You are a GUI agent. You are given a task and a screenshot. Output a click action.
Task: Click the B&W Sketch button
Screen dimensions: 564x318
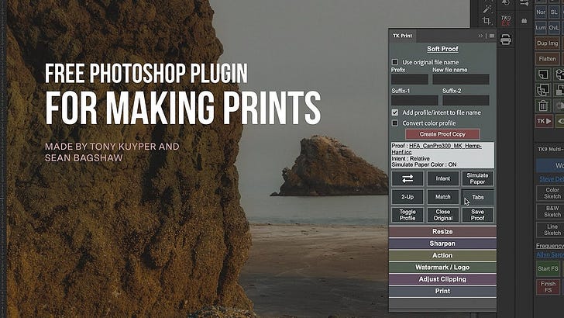(x=552, y=212)
